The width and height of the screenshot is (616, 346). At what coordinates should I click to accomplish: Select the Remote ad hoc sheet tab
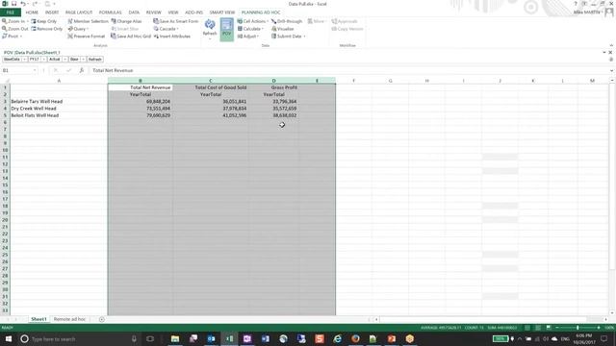coord(69,319)
